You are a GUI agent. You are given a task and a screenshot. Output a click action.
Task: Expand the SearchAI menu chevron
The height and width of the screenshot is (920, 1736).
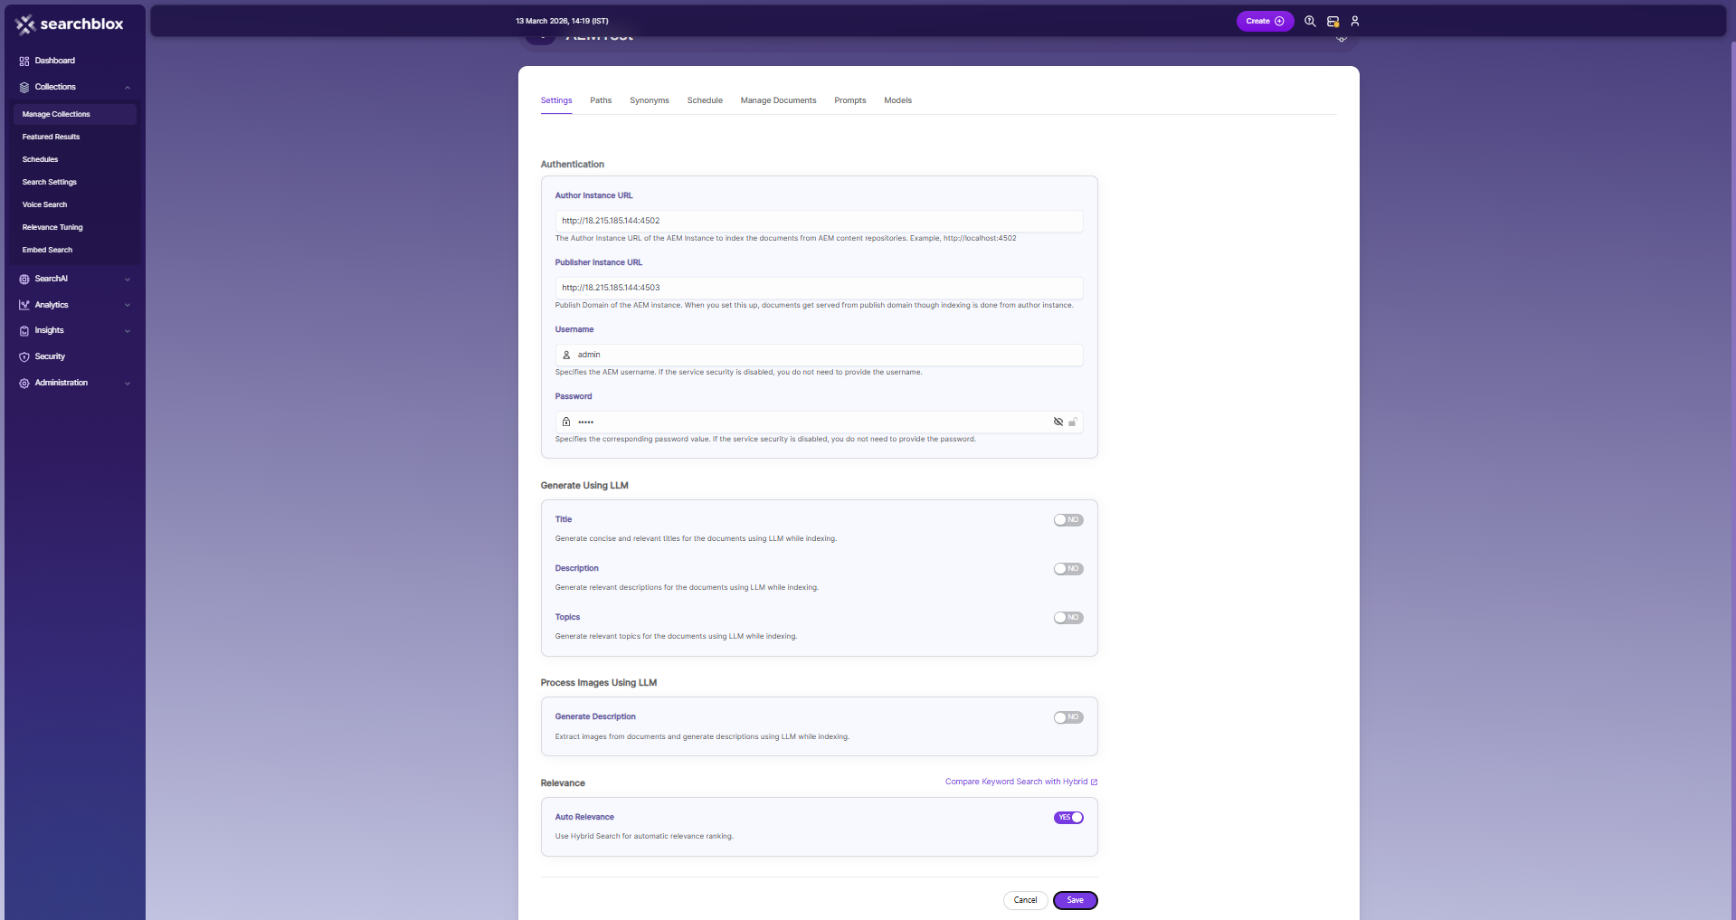click(x=128, y=280)
